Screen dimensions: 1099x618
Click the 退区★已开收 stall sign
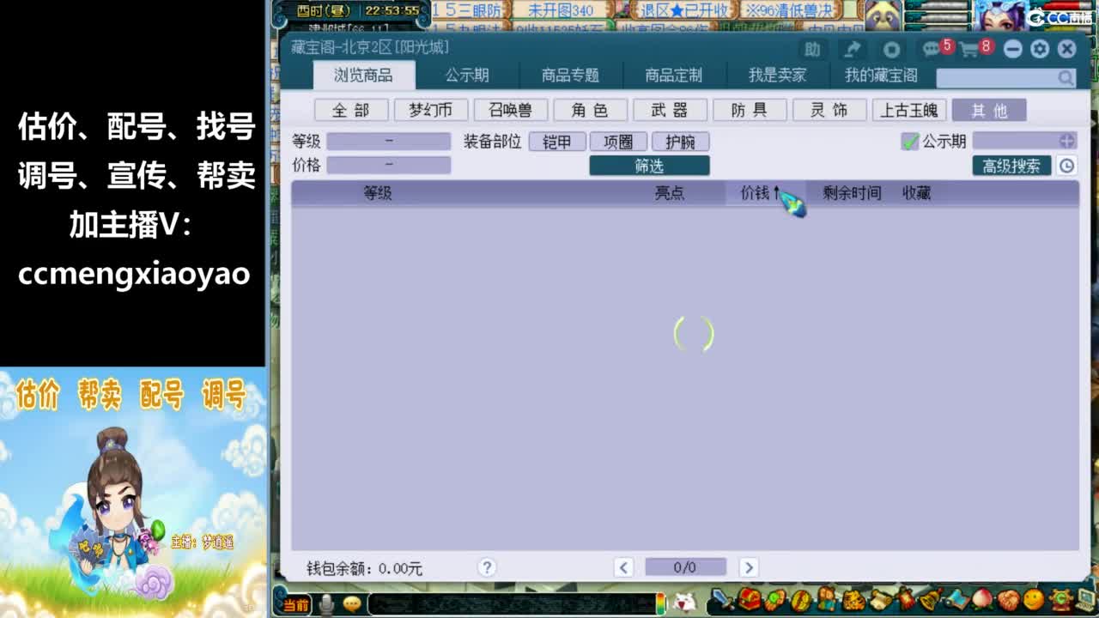click(683, 10)
